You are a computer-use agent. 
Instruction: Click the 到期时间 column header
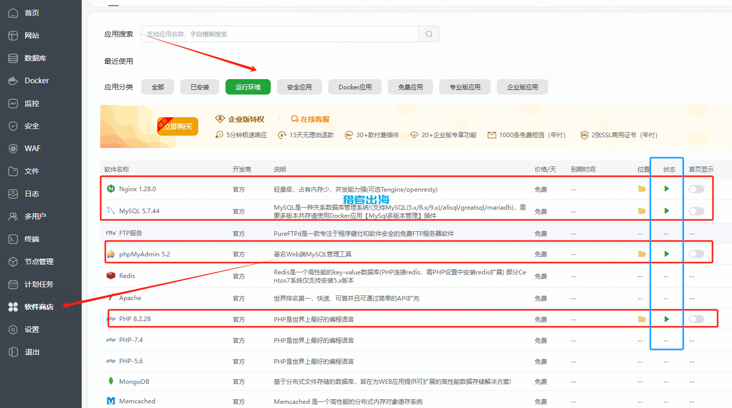(583, 169)
